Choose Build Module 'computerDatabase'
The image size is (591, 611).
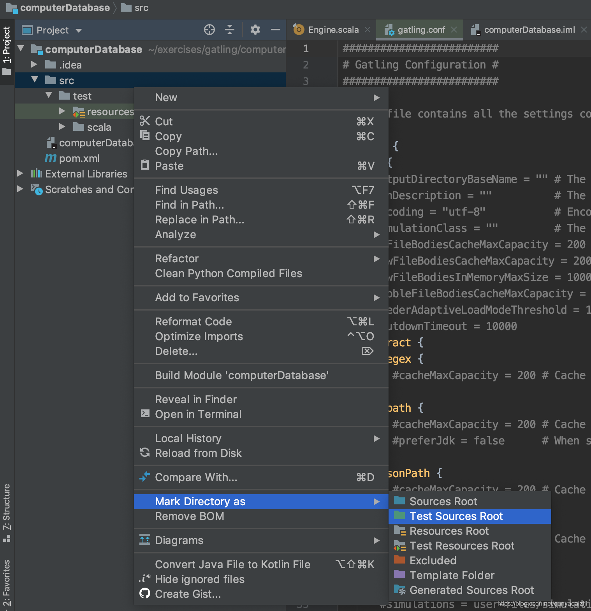261,375
